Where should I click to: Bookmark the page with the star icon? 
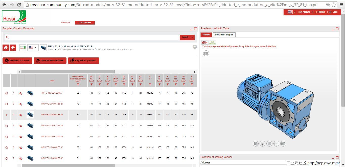coord(334,5)
